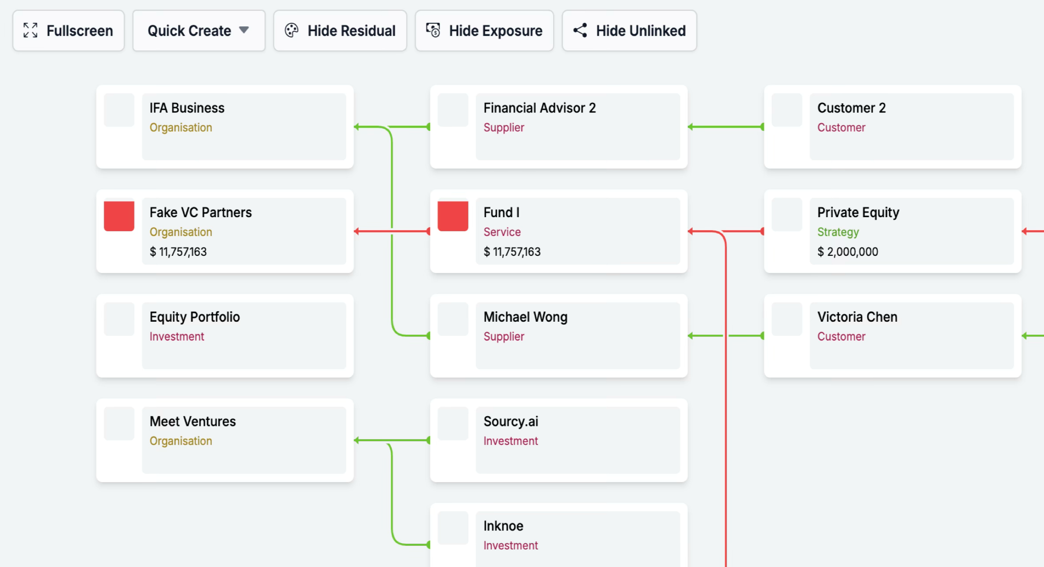
Task: Click the red swatch on Fund I card
Action: click(452, 215)
